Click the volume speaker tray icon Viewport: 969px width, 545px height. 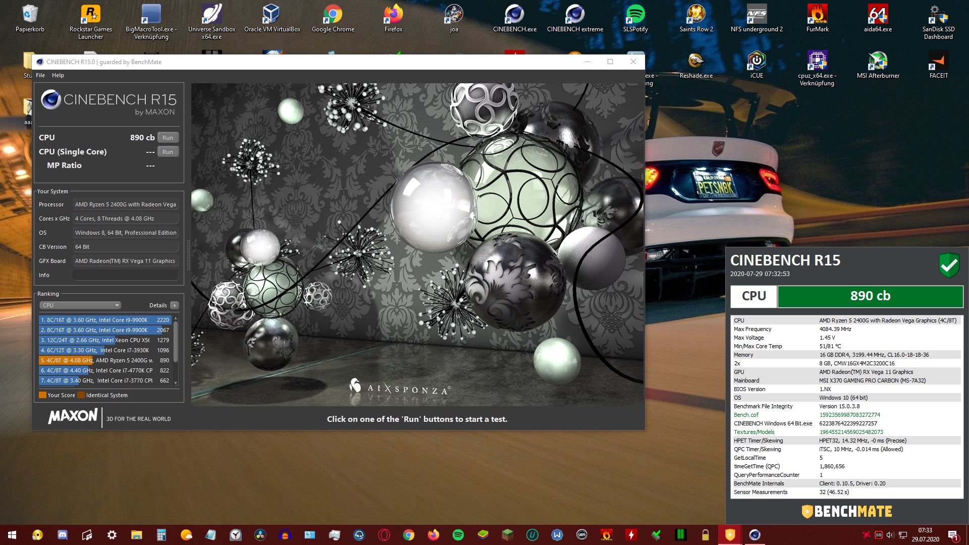point(890,535)
